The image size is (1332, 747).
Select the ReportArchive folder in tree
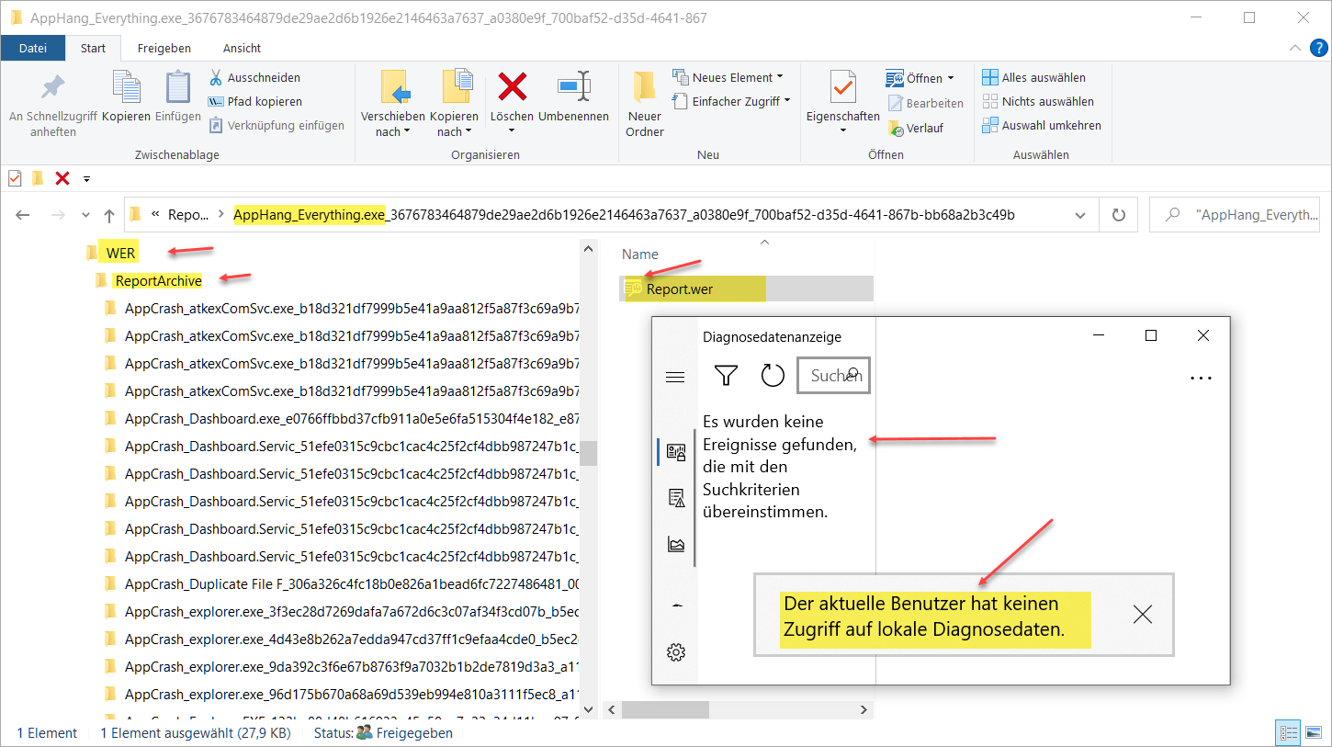[158, 280]
